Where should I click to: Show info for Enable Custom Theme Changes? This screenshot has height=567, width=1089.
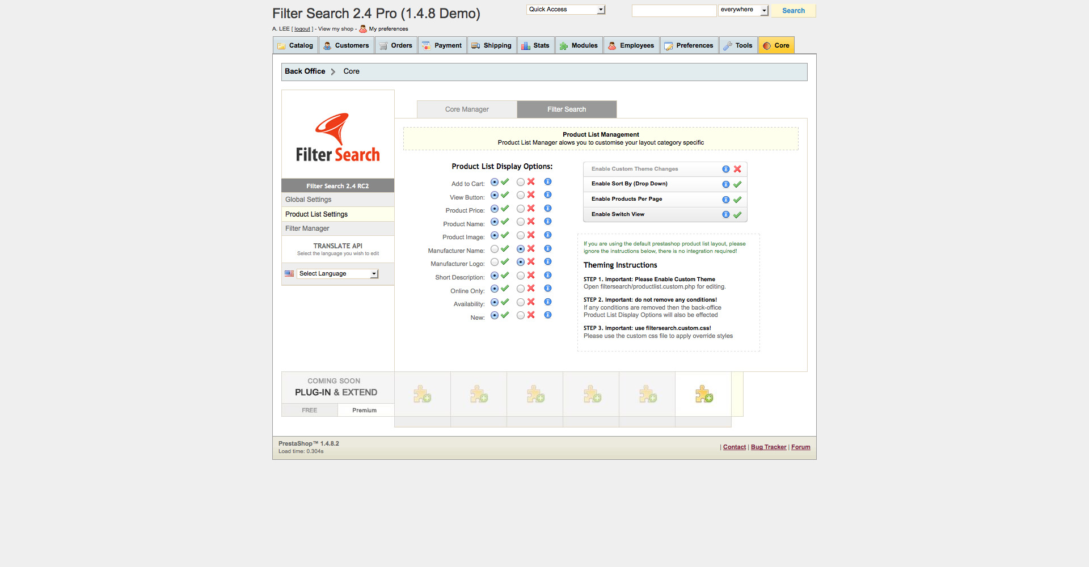(x=726, y=169)
